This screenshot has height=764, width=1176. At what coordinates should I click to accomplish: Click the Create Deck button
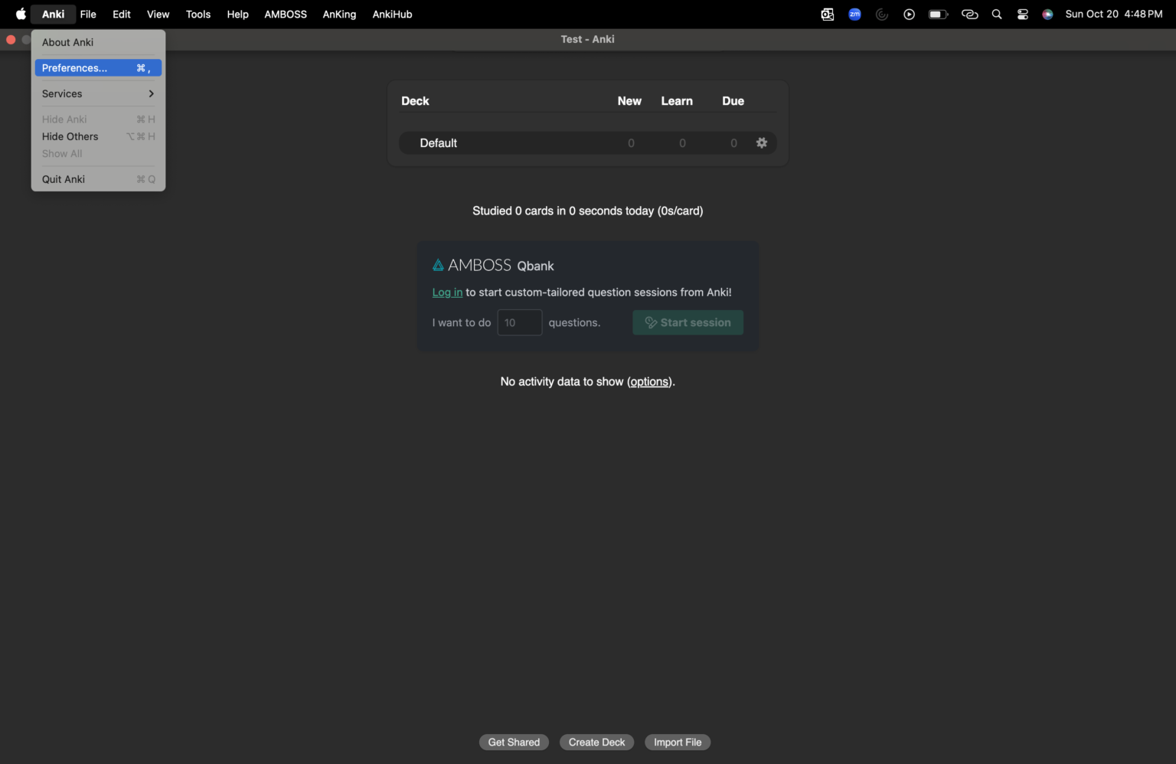596,742
